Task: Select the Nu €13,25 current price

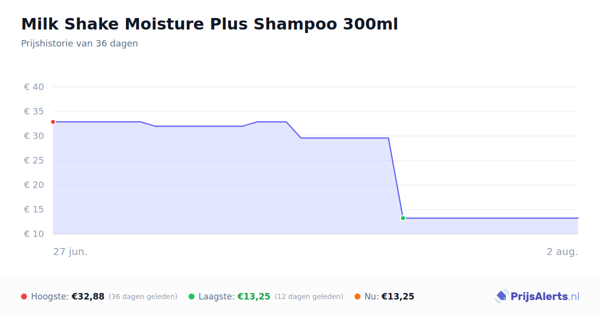Action: coord(398,296)
